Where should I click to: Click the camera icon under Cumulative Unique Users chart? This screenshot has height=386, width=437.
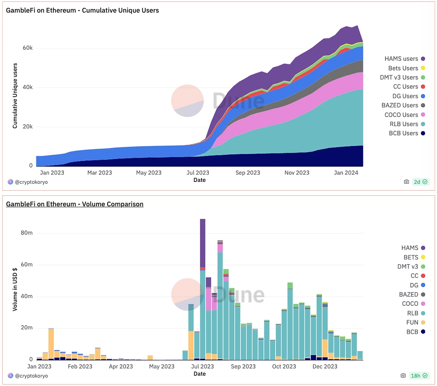(406, 182)
